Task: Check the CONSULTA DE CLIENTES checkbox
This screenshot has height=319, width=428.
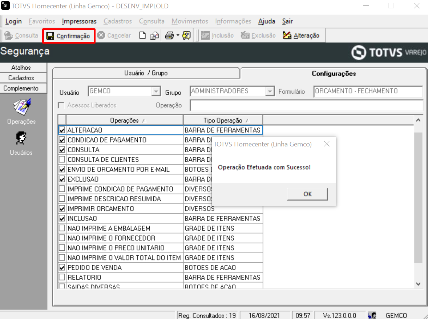Action: click(x=62, y=159)
